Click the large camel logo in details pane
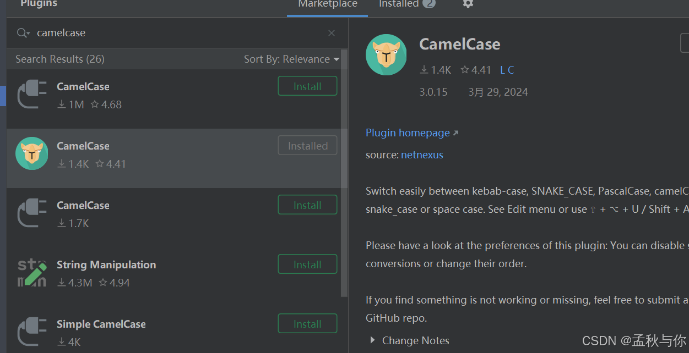 click(x=386, y=54)
